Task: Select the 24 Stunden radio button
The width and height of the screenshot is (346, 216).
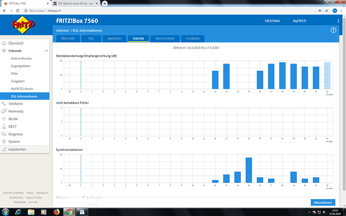Action: pos(84,197)
